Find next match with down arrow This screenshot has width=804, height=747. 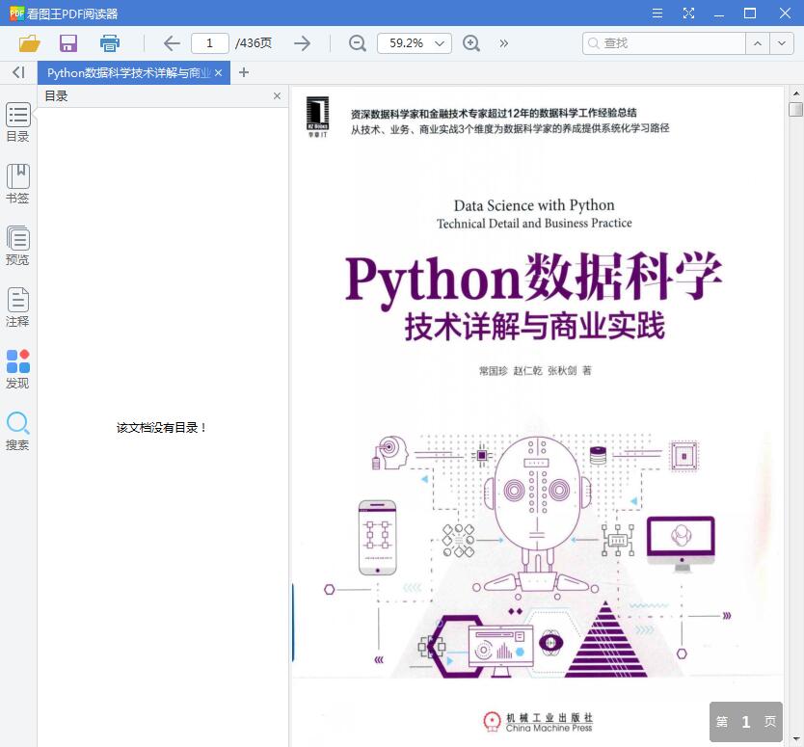point(782,43)
